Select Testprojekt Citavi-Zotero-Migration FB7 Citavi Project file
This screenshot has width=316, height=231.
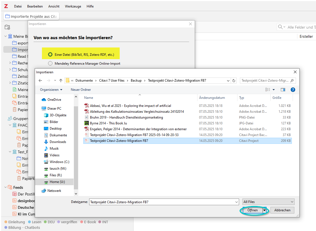tap(187, 141)
